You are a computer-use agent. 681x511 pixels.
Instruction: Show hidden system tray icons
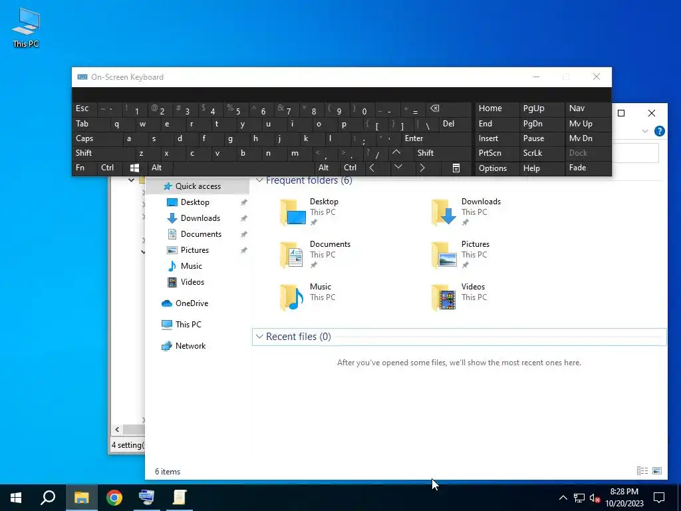pos(563,498)
